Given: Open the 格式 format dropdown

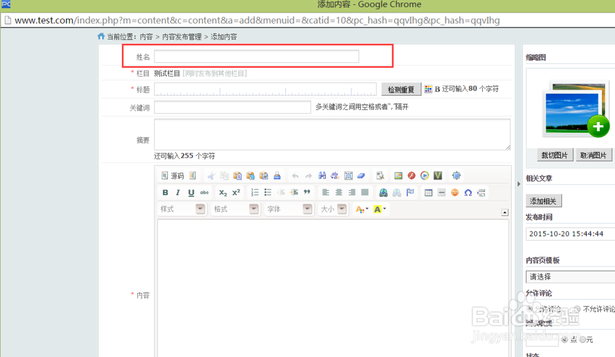Looking at the screenshot, I should 236,209.
